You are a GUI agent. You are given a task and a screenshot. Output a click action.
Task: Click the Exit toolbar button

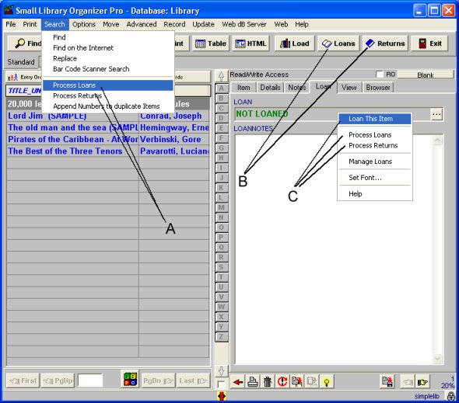[x=429, y=43]
